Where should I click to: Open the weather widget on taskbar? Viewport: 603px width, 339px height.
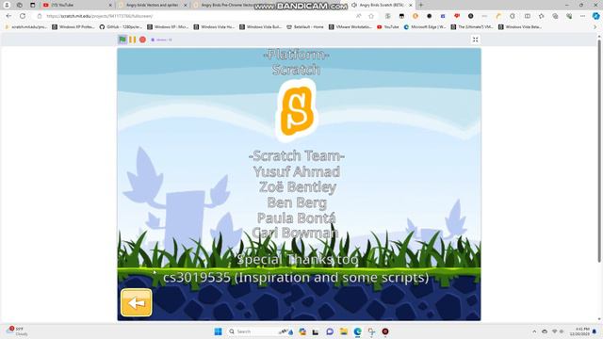(x=17, y=331)
